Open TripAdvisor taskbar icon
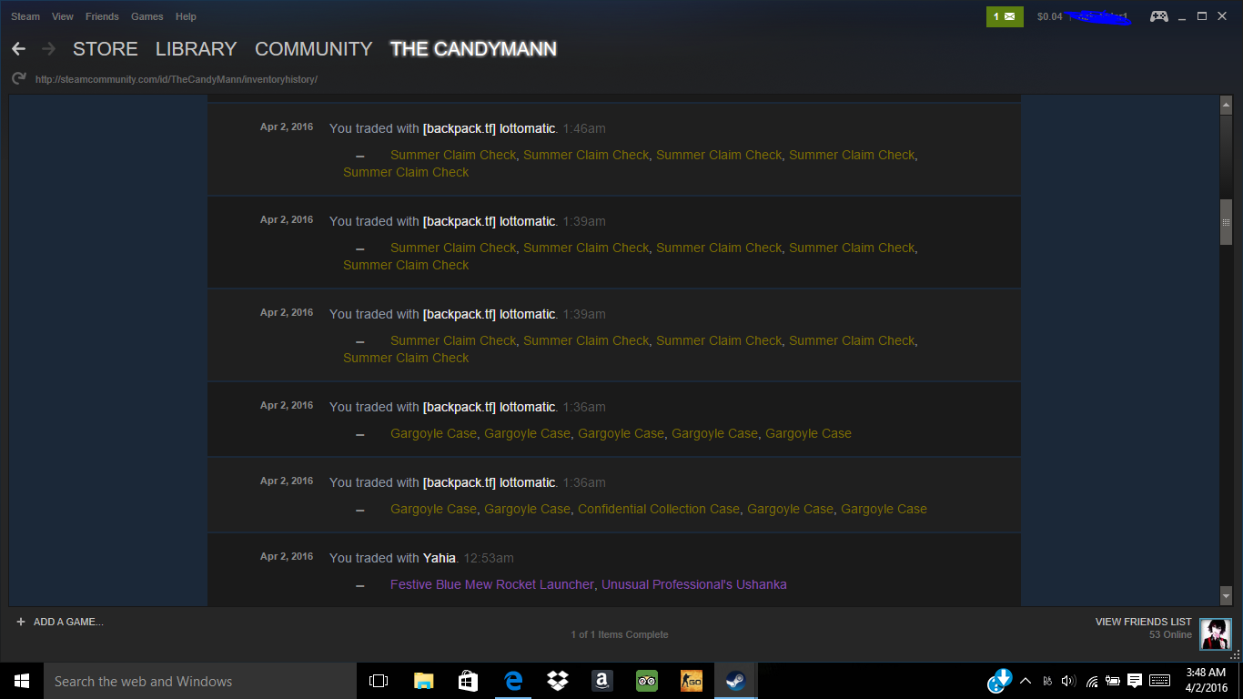This screenshot has width=1243, height=699. [x=647, y=681]
